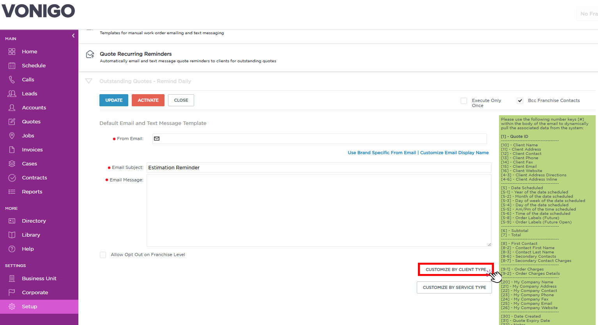Open the Jobs location pin icon
Screen dimensions: 598x325
(x=12, y=135)
